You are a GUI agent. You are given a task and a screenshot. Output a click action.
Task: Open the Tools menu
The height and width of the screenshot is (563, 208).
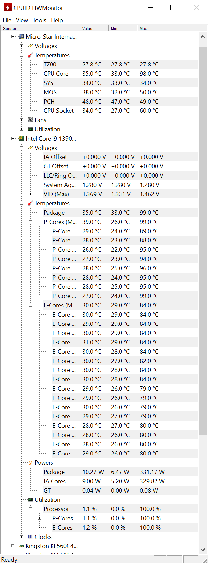(39, 20)
